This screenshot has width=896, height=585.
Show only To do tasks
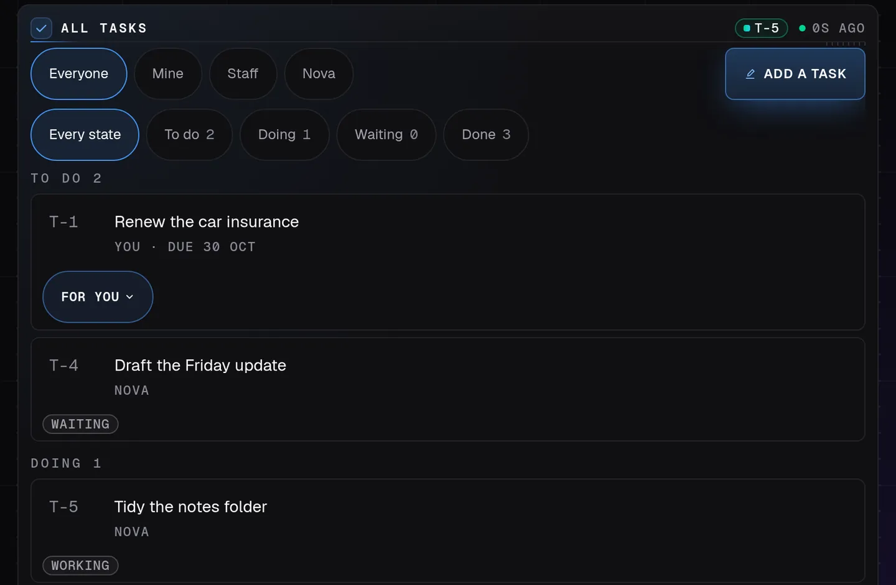(x=189, y=135)
